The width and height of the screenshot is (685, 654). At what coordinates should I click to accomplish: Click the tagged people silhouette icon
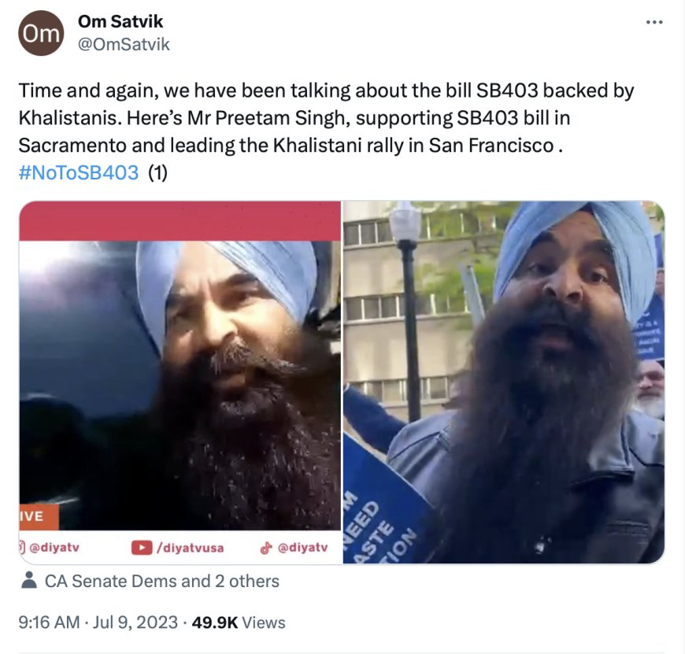coord(29,581)
